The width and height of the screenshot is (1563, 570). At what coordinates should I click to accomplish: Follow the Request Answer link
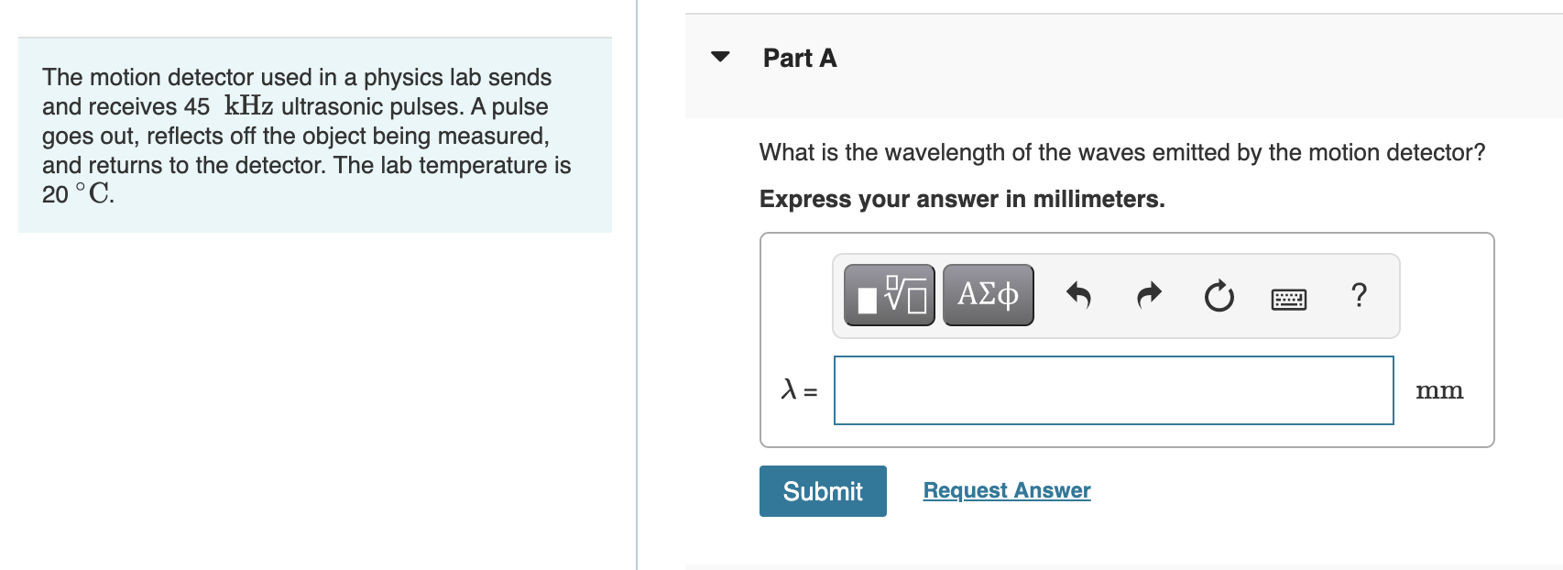point(1007,490)
